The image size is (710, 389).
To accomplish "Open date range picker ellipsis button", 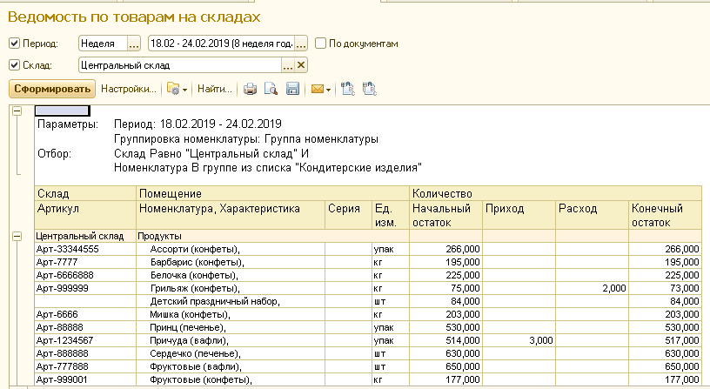I will click(301, 44).
